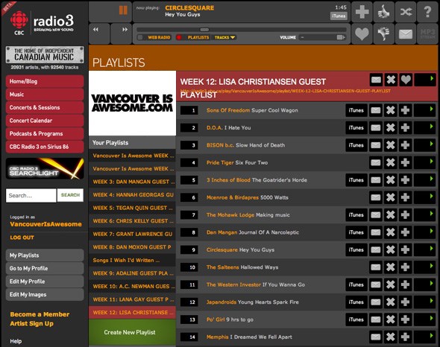440x347 pixels.
Task: Email the Mcenroe & Birdapres track
Action: pyautogui.click(x=376, y=197)
